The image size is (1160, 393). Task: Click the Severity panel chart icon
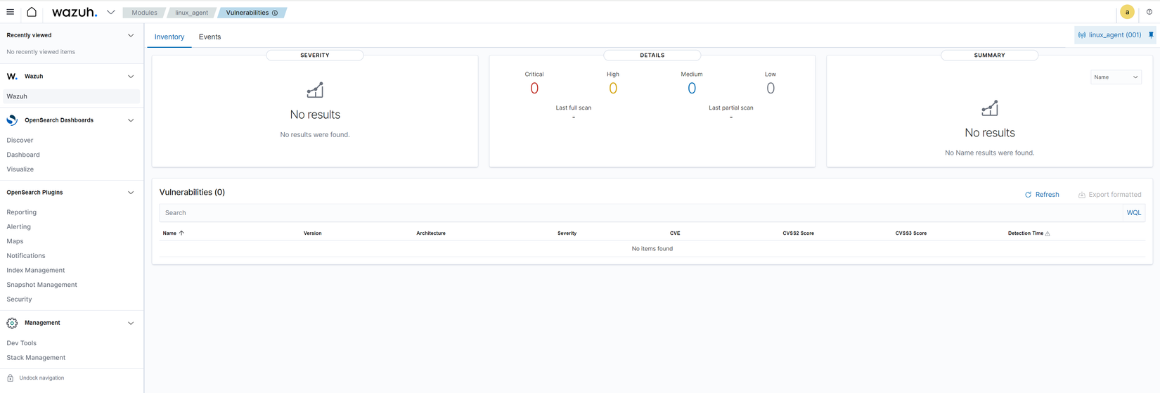pyautogui.click(x=315, y=90)
